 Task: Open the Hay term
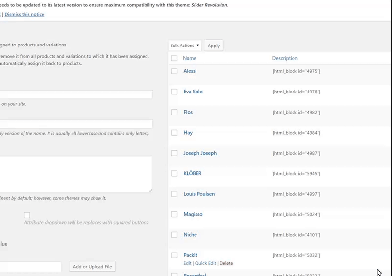pos(188,133)
